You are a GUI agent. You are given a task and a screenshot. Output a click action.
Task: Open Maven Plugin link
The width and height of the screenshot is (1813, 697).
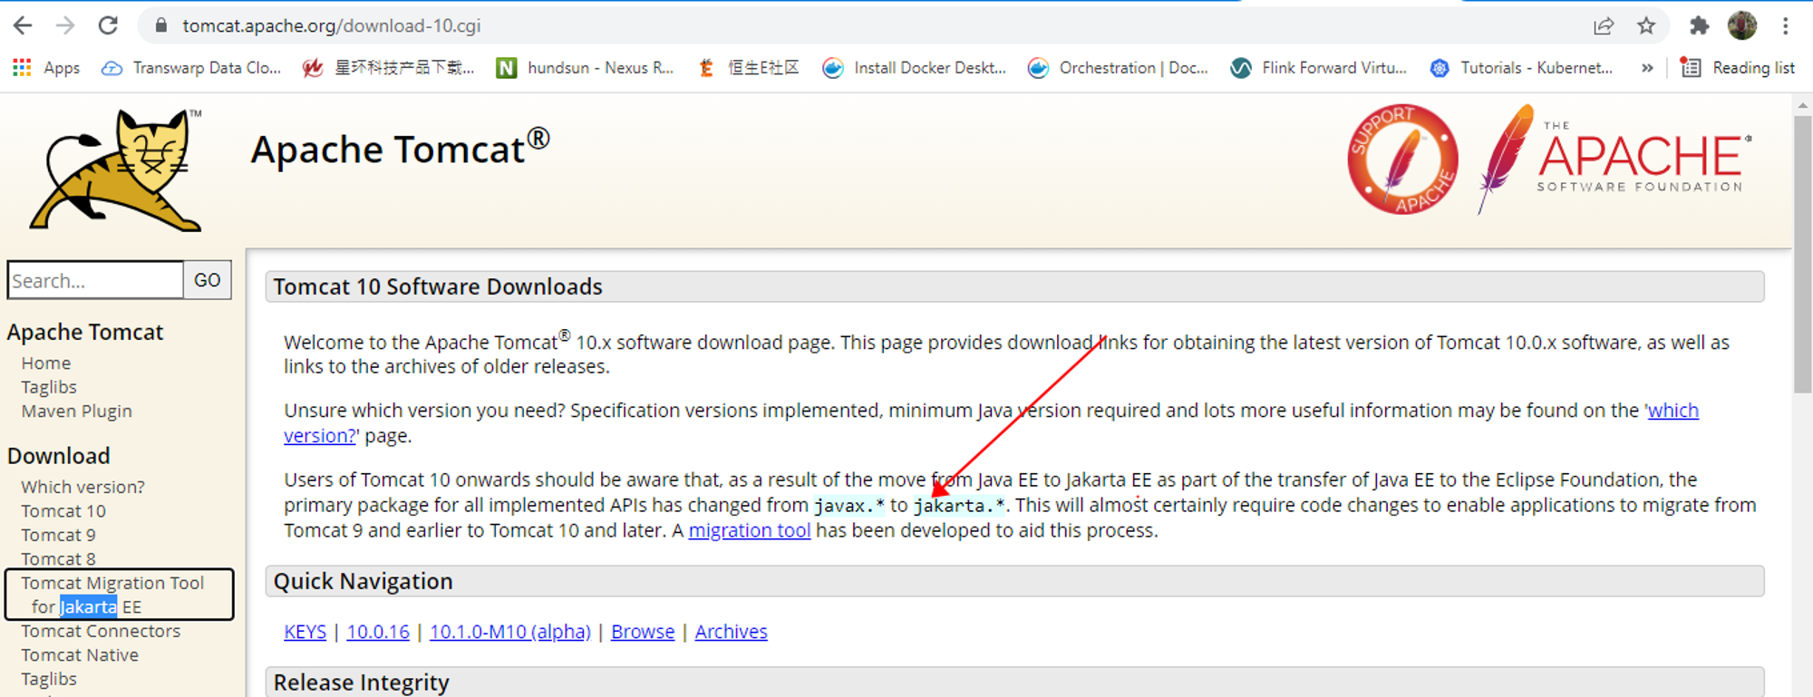[x=77, y=411]
